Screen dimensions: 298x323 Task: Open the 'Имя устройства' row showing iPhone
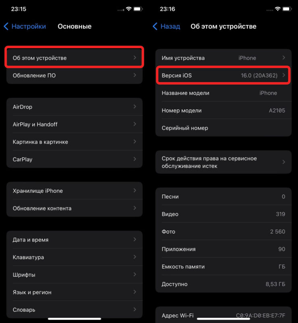point(223,58)
